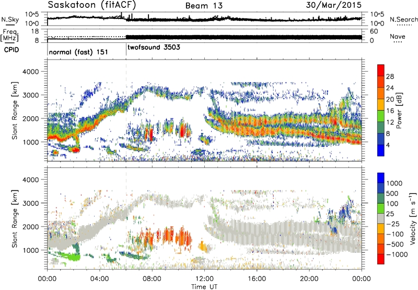Pick the gray segment of the Velocity colorbar

381,219
